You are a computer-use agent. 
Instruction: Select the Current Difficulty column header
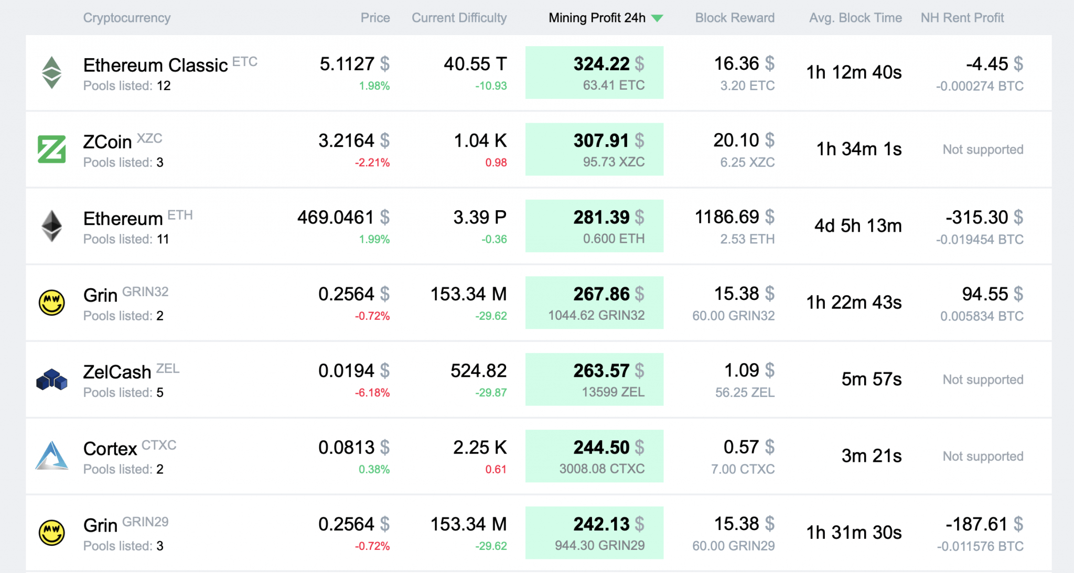pos(459,17)
